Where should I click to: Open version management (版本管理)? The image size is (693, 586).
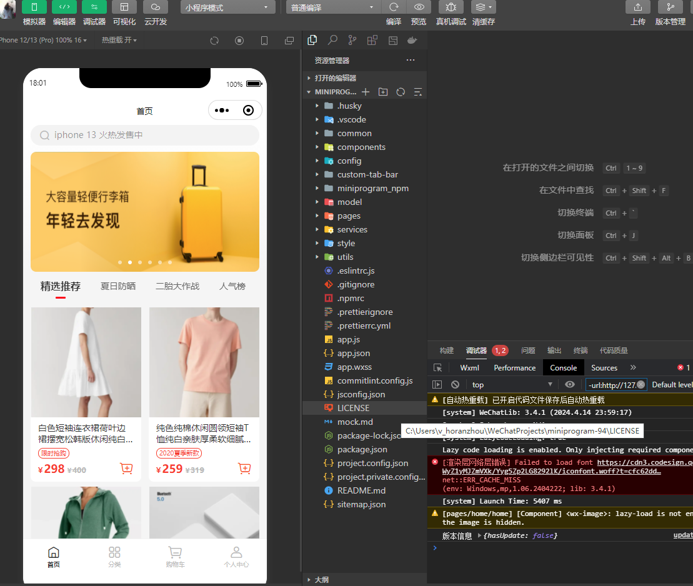[x=671, y=7]
